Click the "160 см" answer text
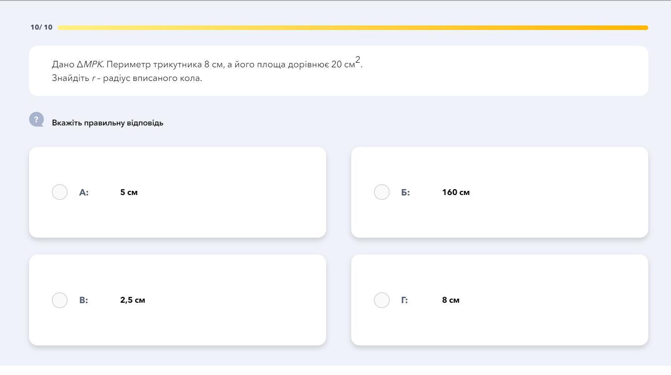Screen dimensions: 671x375 (456, 192)
